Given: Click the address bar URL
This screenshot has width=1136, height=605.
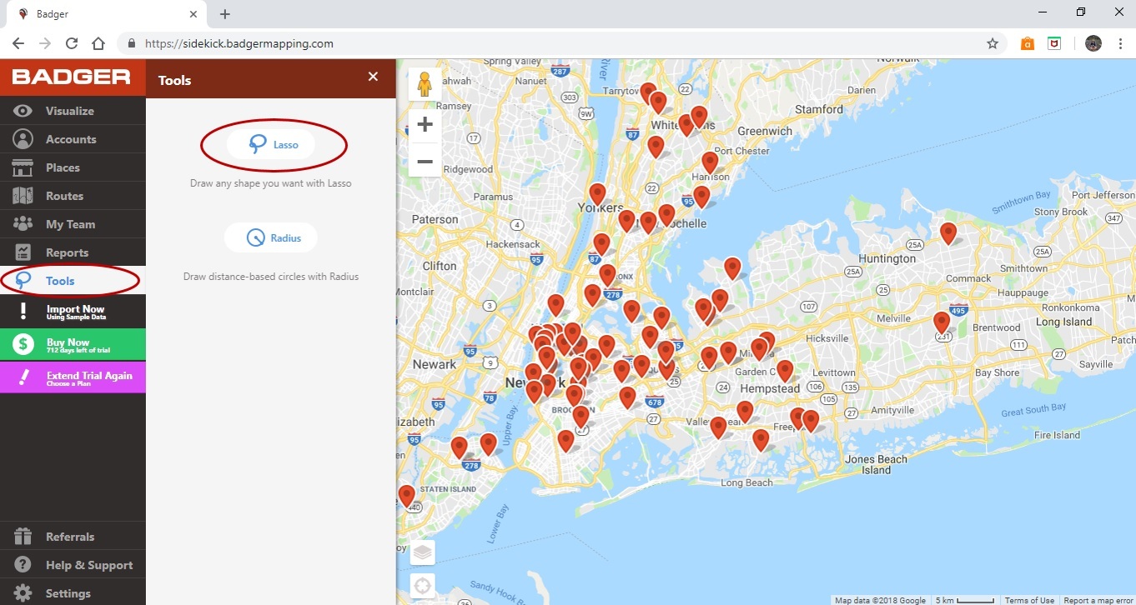Looking at the screenshot, I should (239, 43).
